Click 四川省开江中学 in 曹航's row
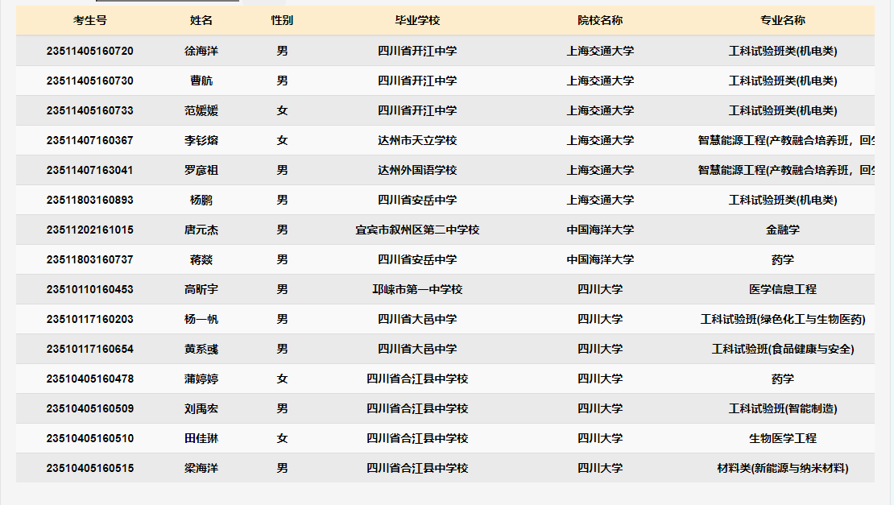Image resolution: width=894 pixels, height=505 pixels. pyautogui.click(x=417, y=81)
